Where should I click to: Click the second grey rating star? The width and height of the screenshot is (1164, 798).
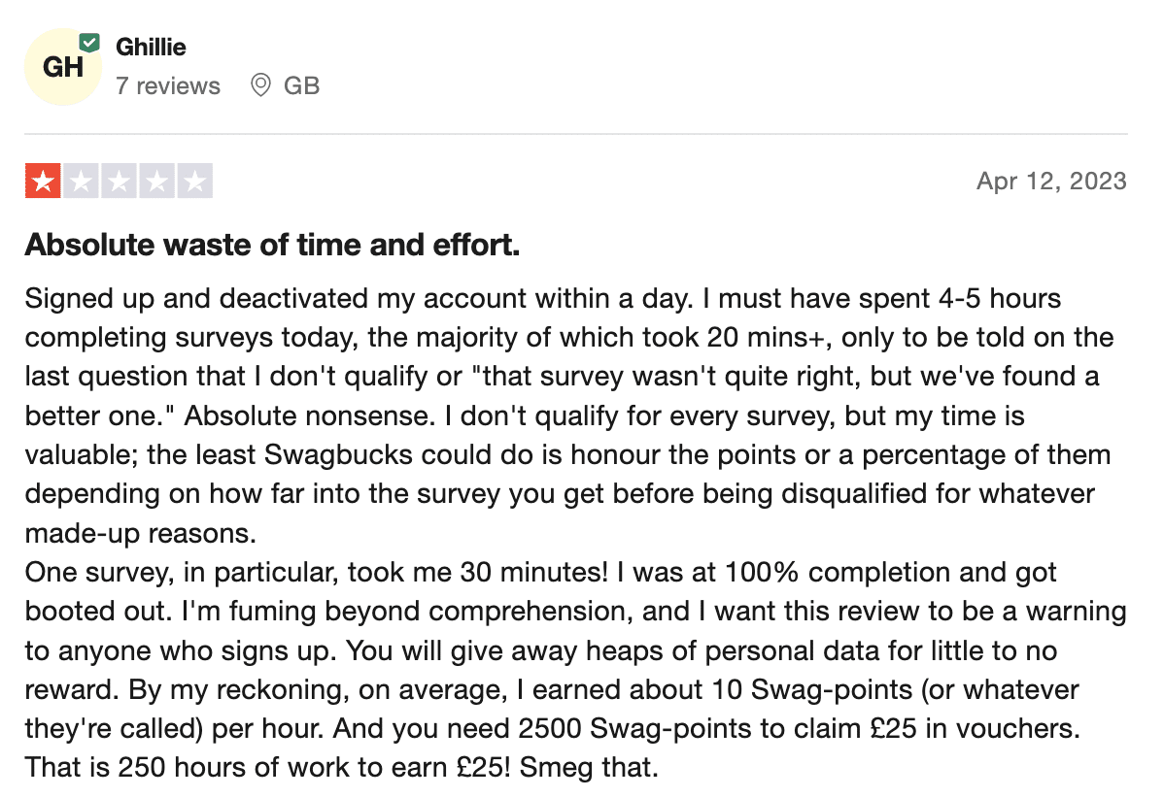pyautogui.click(x=81, y=181)
